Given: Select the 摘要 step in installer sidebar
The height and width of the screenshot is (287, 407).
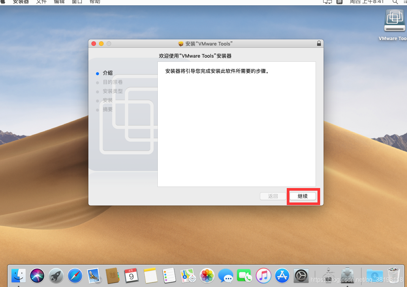Looking at the screenshot, I should (x=107, y=109).
